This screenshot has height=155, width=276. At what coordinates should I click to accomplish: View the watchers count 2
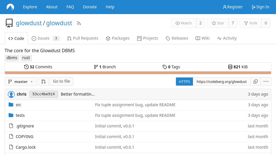[x=200, y=23]
